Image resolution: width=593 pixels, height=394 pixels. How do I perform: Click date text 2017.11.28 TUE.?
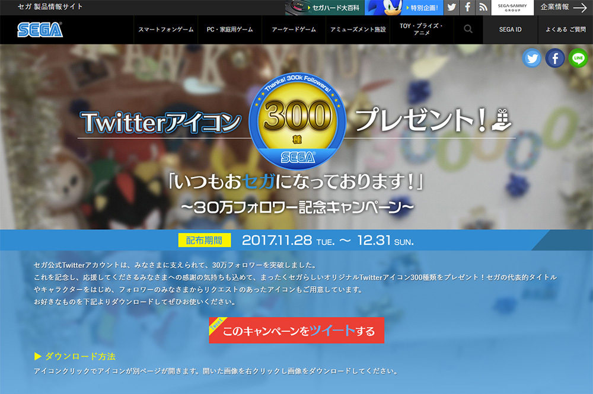pyautogui.click(x=288, y=241)
